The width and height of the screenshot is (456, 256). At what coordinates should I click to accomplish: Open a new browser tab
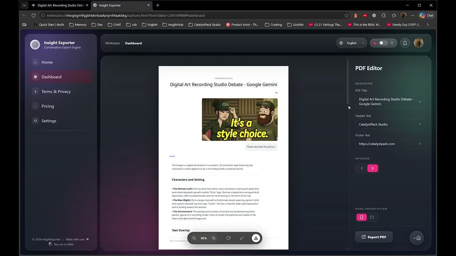coord(158,5)
